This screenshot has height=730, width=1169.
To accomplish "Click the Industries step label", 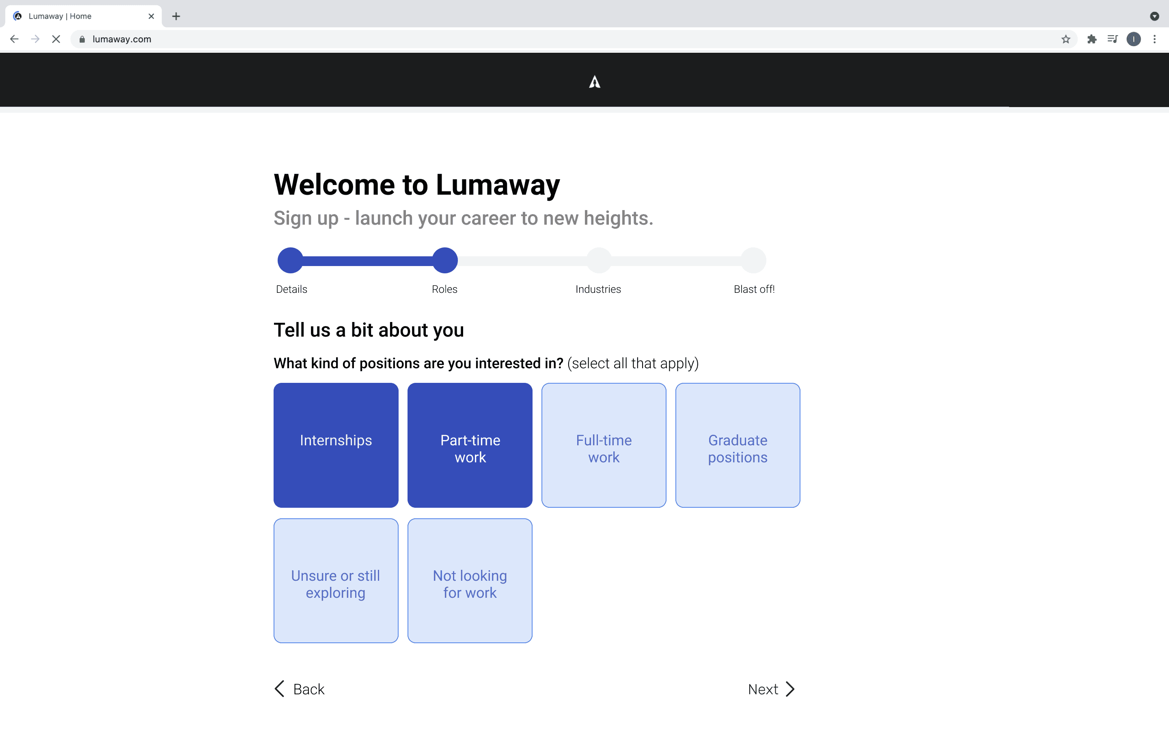I will pyautogui.click(x=598, y=289).
